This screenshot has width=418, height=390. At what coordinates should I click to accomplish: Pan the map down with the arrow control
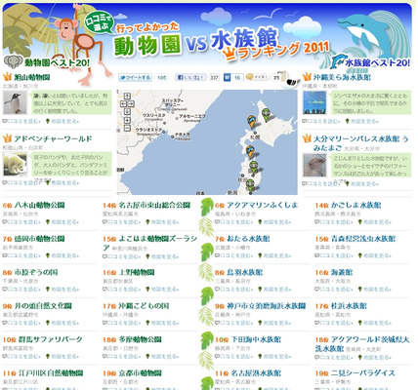point(127,111)
